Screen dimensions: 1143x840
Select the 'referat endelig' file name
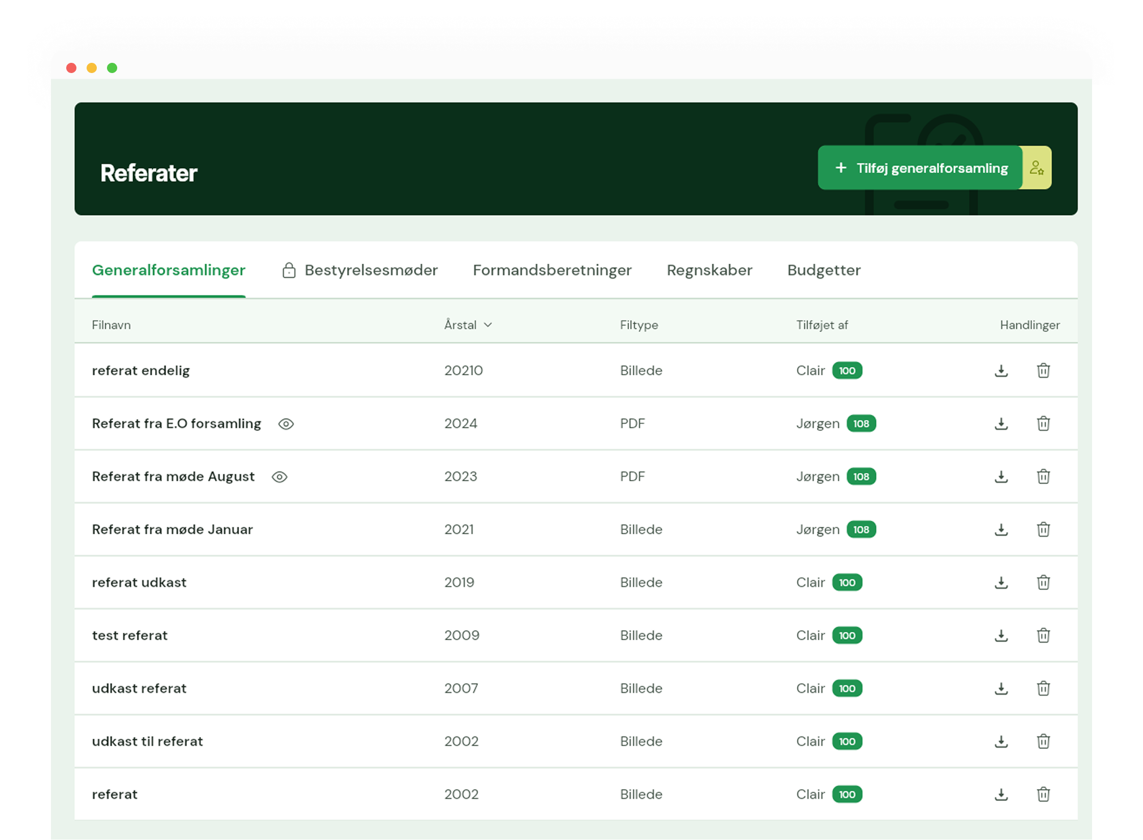[140, 371]
